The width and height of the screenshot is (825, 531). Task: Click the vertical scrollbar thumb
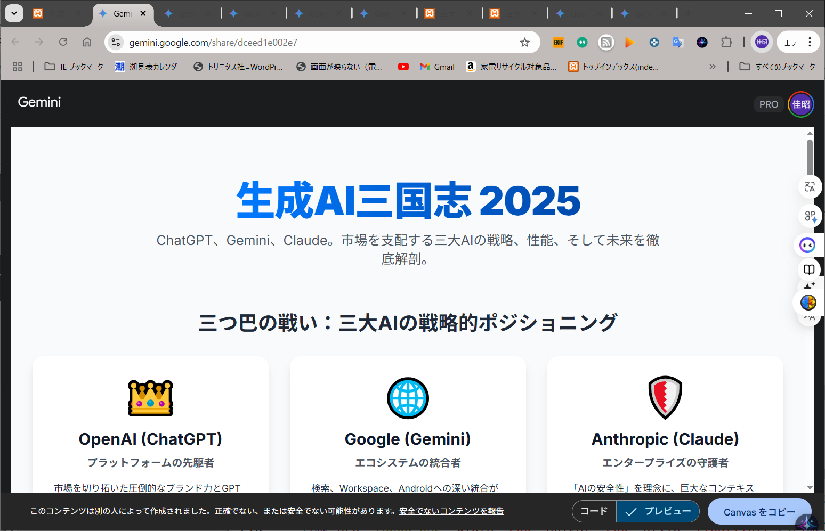810,157
